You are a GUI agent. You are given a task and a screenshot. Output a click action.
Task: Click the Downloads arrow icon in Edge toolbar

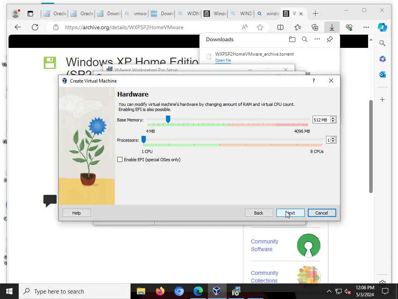click(332, 27)
